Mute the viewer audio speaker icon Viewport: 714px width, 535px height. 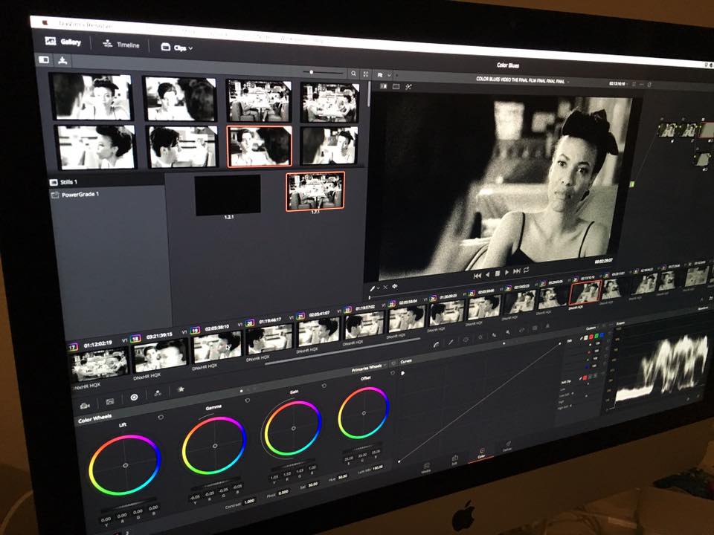[395, 286]
